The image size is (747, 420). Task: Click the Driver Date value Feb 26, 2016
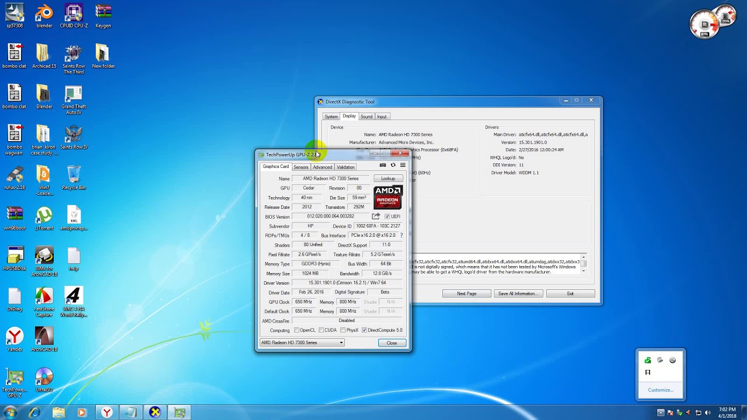tap(311, 292)
